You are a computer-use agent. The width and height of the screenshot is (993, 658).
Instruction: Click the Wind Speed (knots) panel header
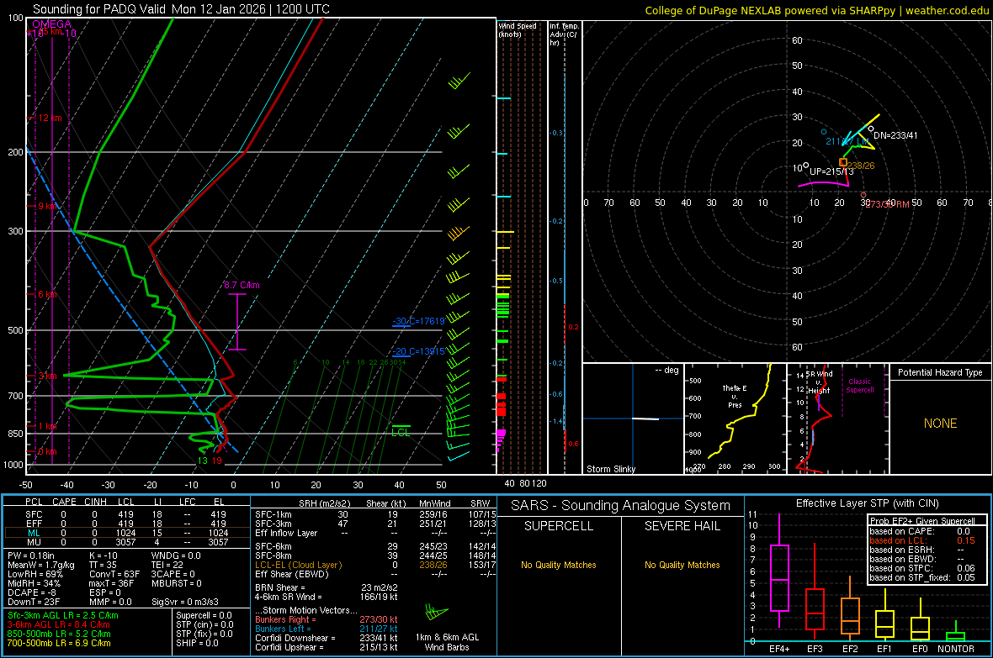point(517,29)
